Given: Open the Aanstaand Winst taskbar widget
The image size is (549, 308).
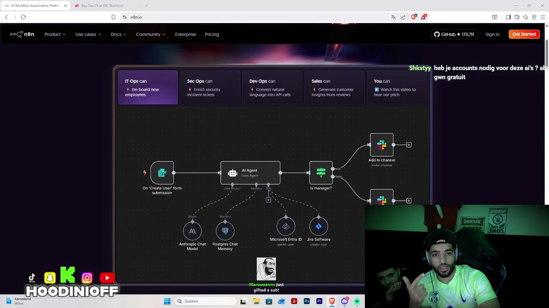Looking at the screenshot, I should click(18, 301).
